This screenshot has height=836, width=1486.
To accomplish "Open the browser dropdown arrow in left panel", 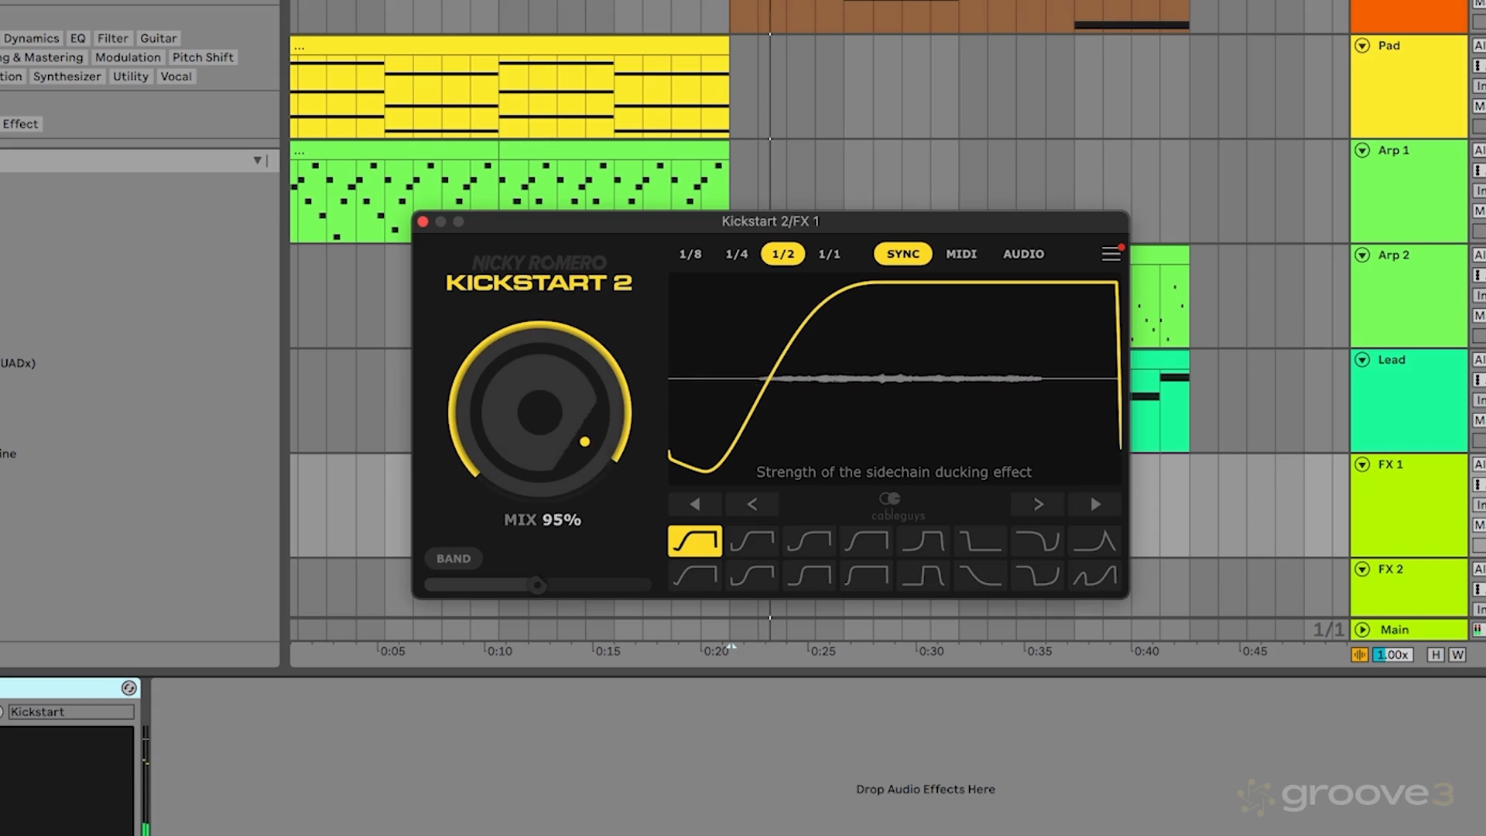I will click(x=258, y=160).
